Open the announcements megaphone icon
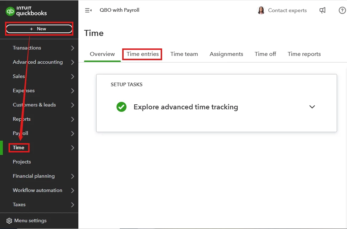The height and width of the screenshot is (229, 347). pos(322,10)
